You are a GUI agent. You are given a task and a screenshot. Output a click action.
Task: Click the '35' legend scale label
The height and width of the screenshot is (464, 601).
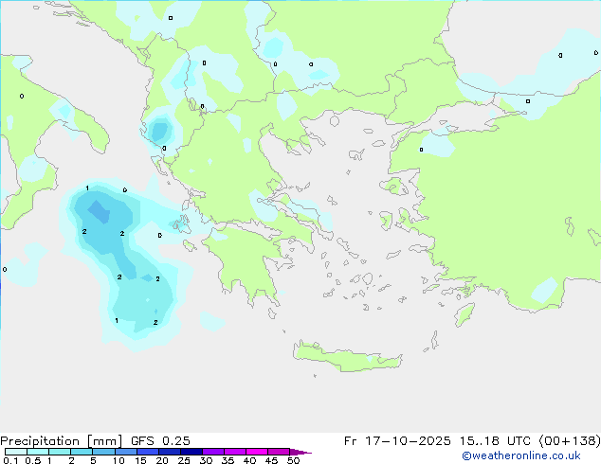click(x=228, y=460)
